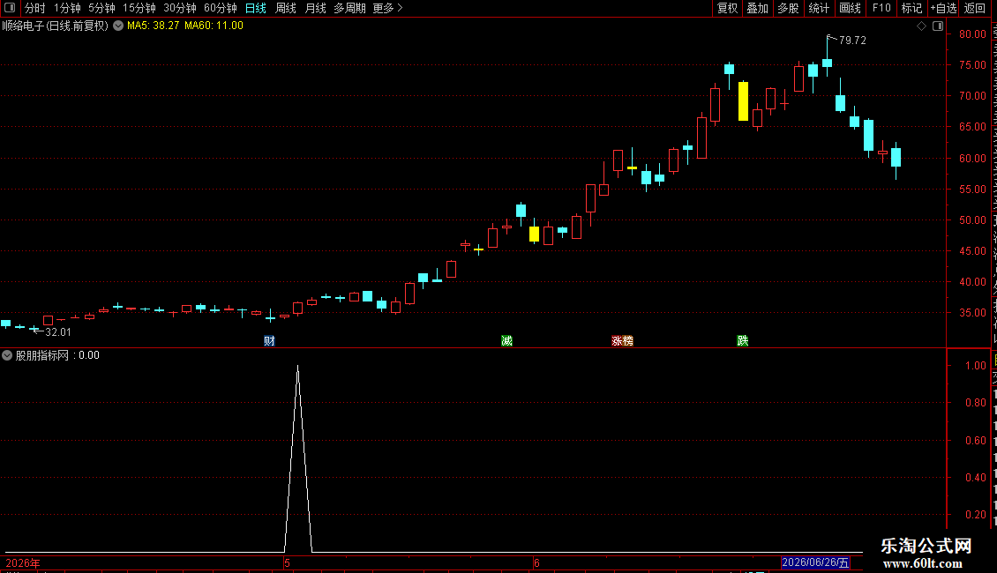
Task: Select the 1分钟 period tab
Action: click(x=67, y=8)
